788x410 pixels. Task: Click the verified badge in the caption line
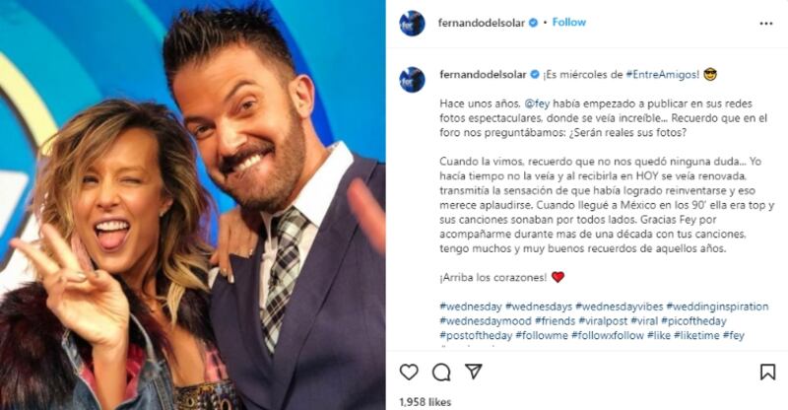pyautogui.click(x=535, y=75)
